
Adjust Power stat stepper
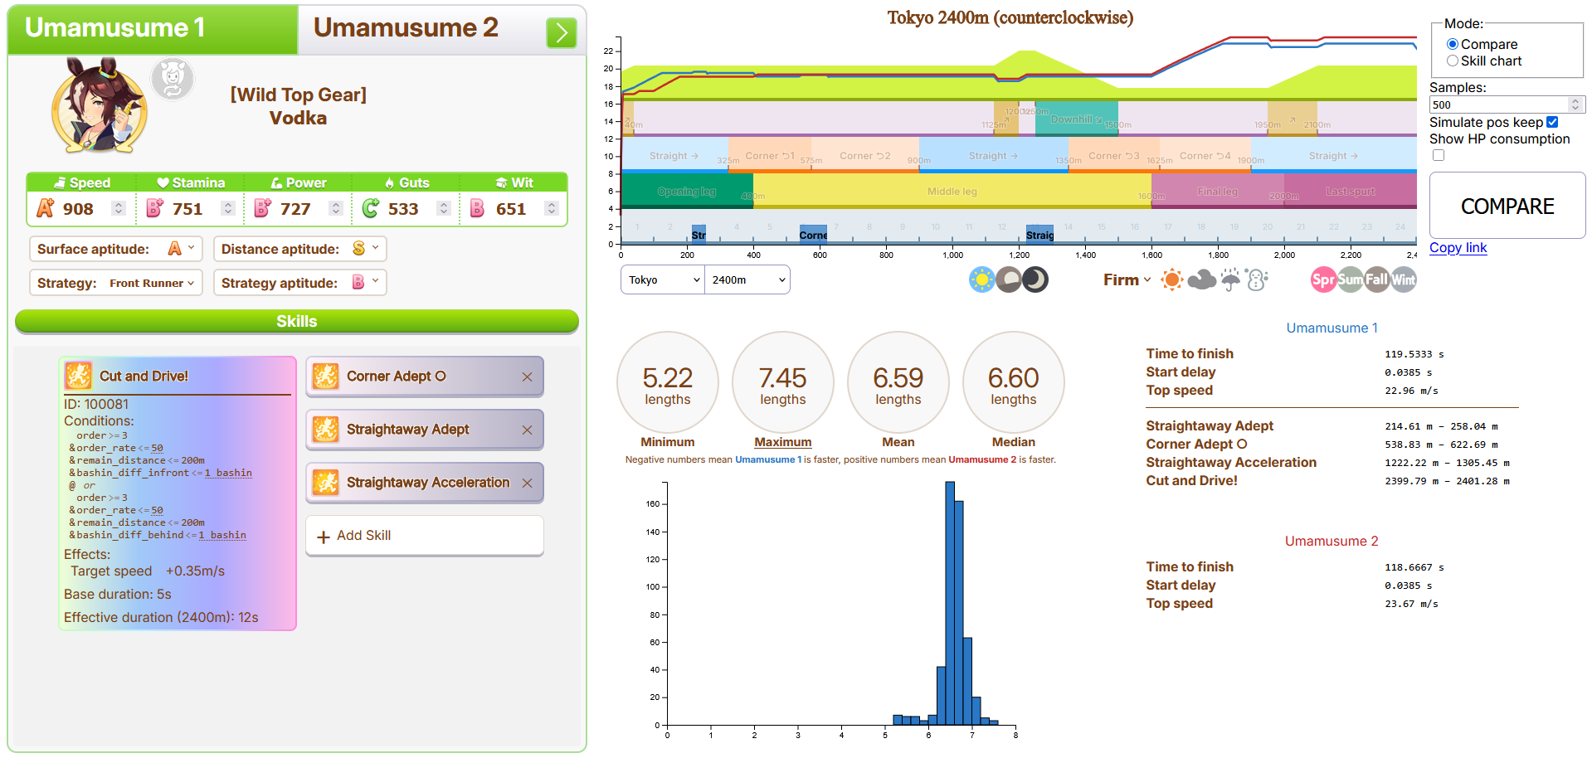tap(336, 208)
